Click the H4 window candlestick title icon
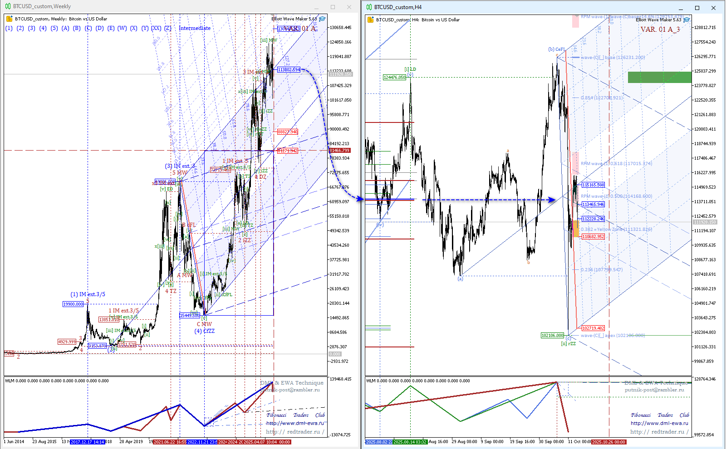Viewport: 726px width, 449px height. [369, 7]
